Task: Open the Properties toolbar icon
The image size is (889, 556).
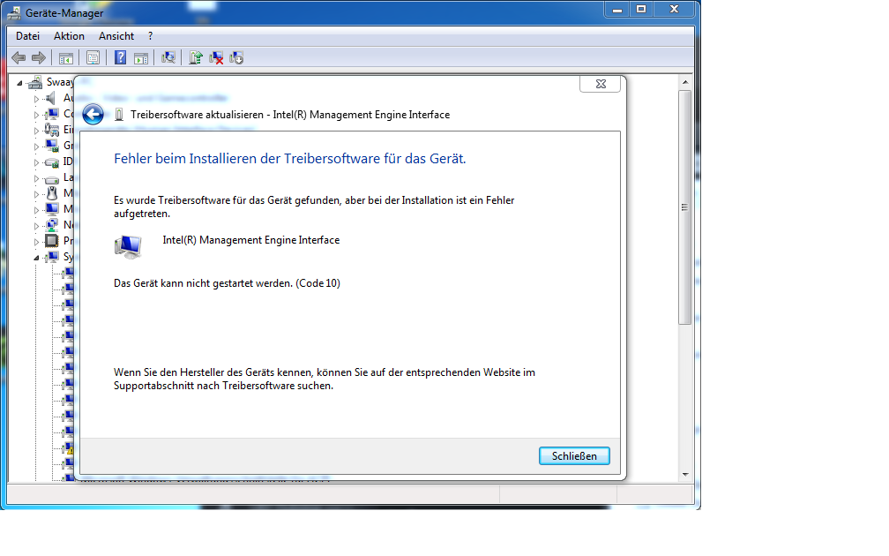Action: (93, 58)
